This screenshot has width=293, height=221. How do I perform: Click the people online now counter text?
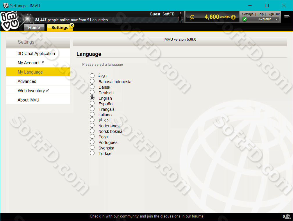72,20
